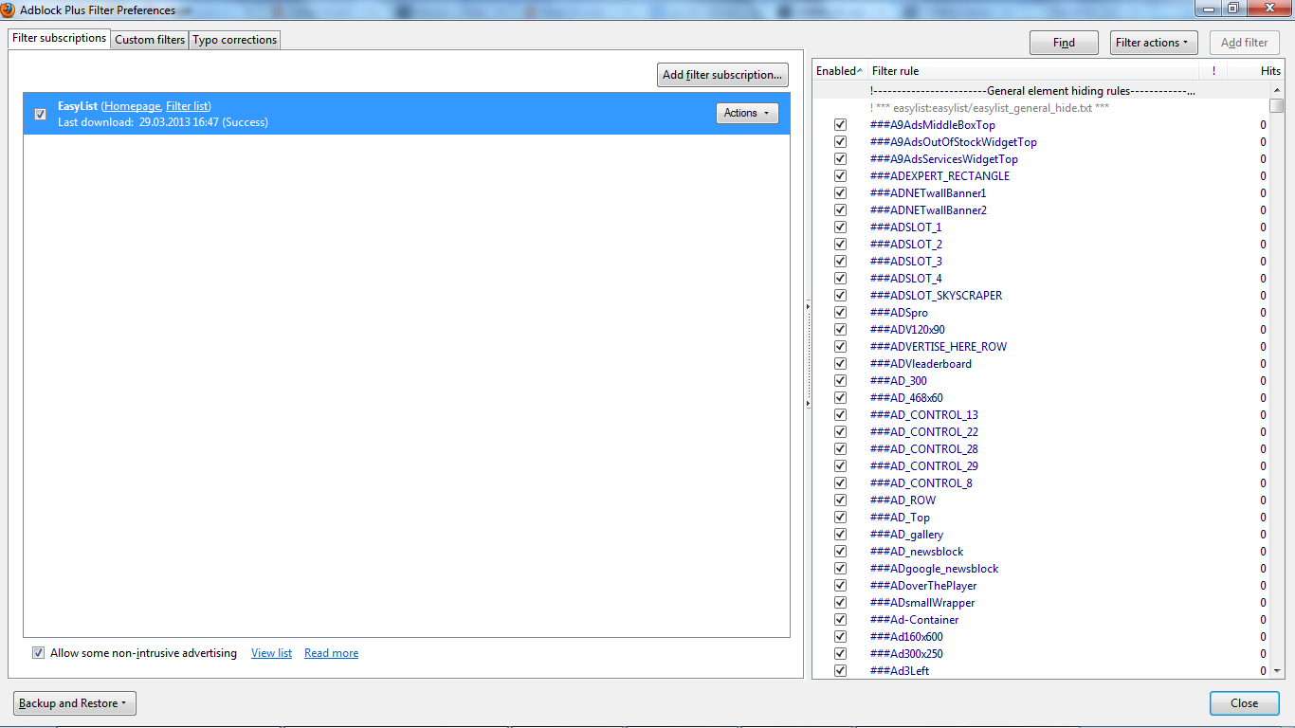The image size is (1295, 728).
Task: Sort by the Filter rule column header
Action: 1033,71
